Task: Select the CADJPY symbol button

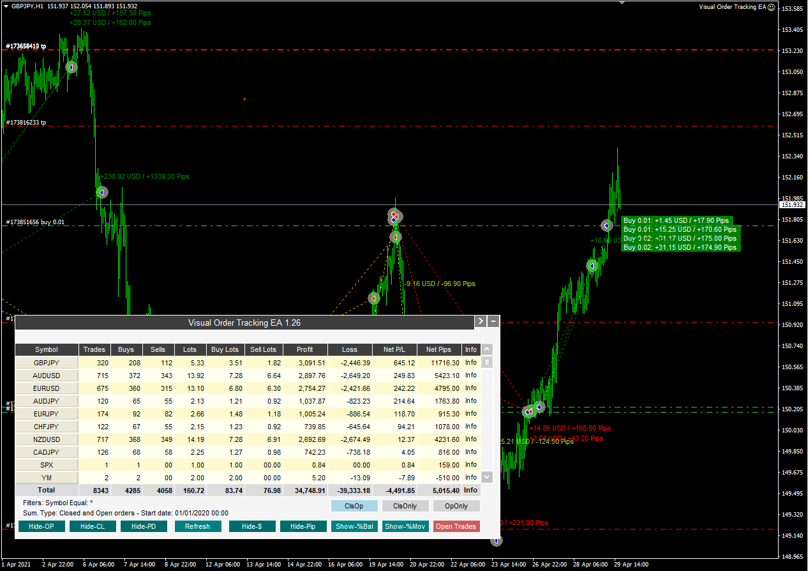Action: [x=47, y=452]
